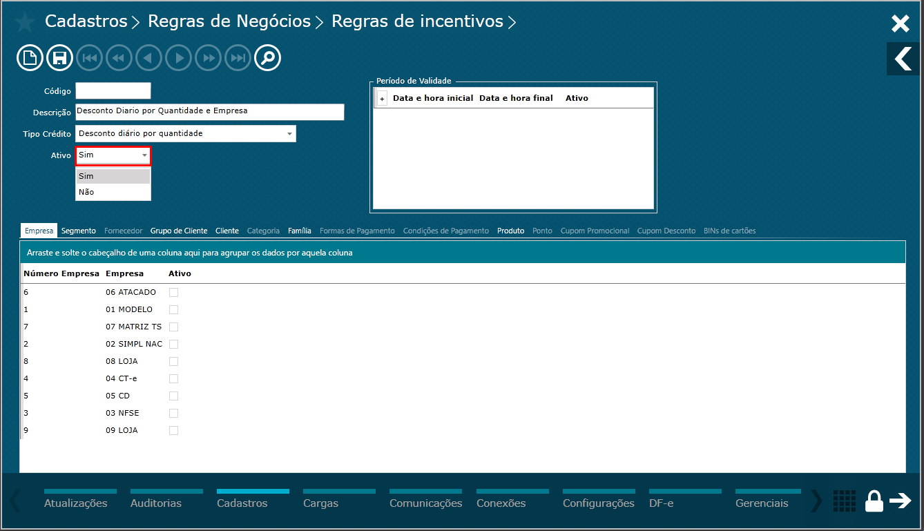Open the Configurações menu
Viewport: 924px width, 531px height.
tap(599, 500)
